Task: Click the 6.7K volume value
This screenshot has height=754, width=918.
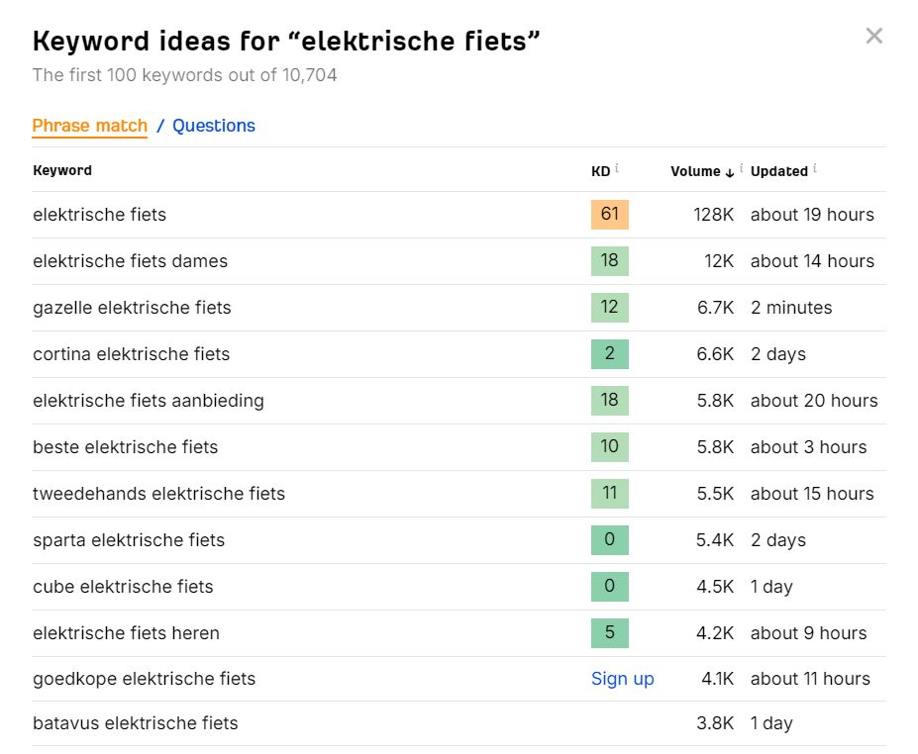Action: (715, 308)
